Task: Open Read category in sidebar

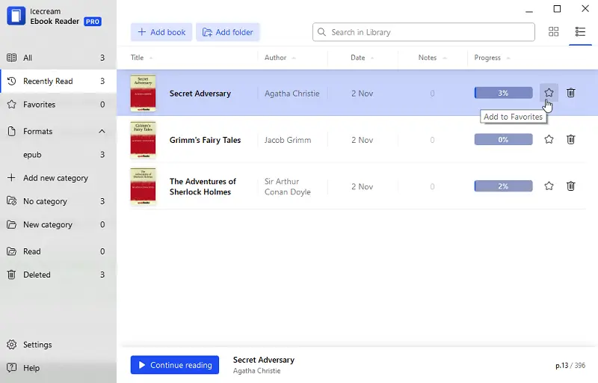Action: pyautogui.click(x=58, y=251)
